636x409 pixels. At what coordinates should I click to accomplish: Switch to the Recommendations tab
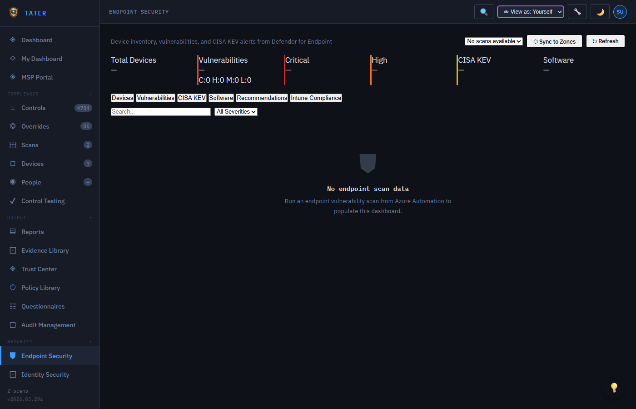pos(262,98)
